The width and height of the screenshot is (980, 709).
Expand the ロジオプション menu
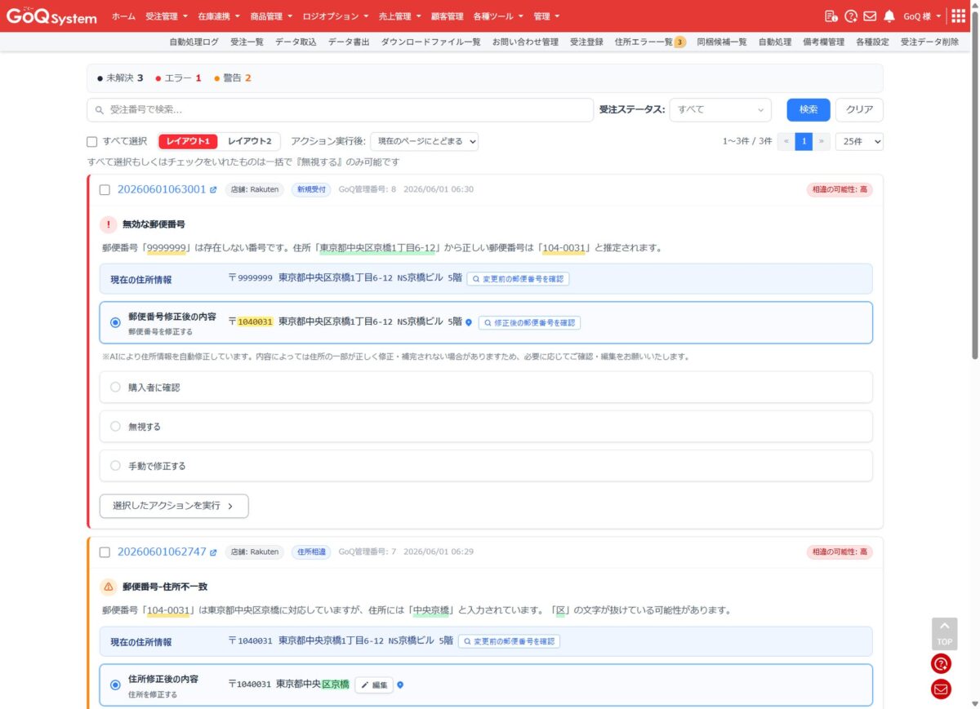335,16
